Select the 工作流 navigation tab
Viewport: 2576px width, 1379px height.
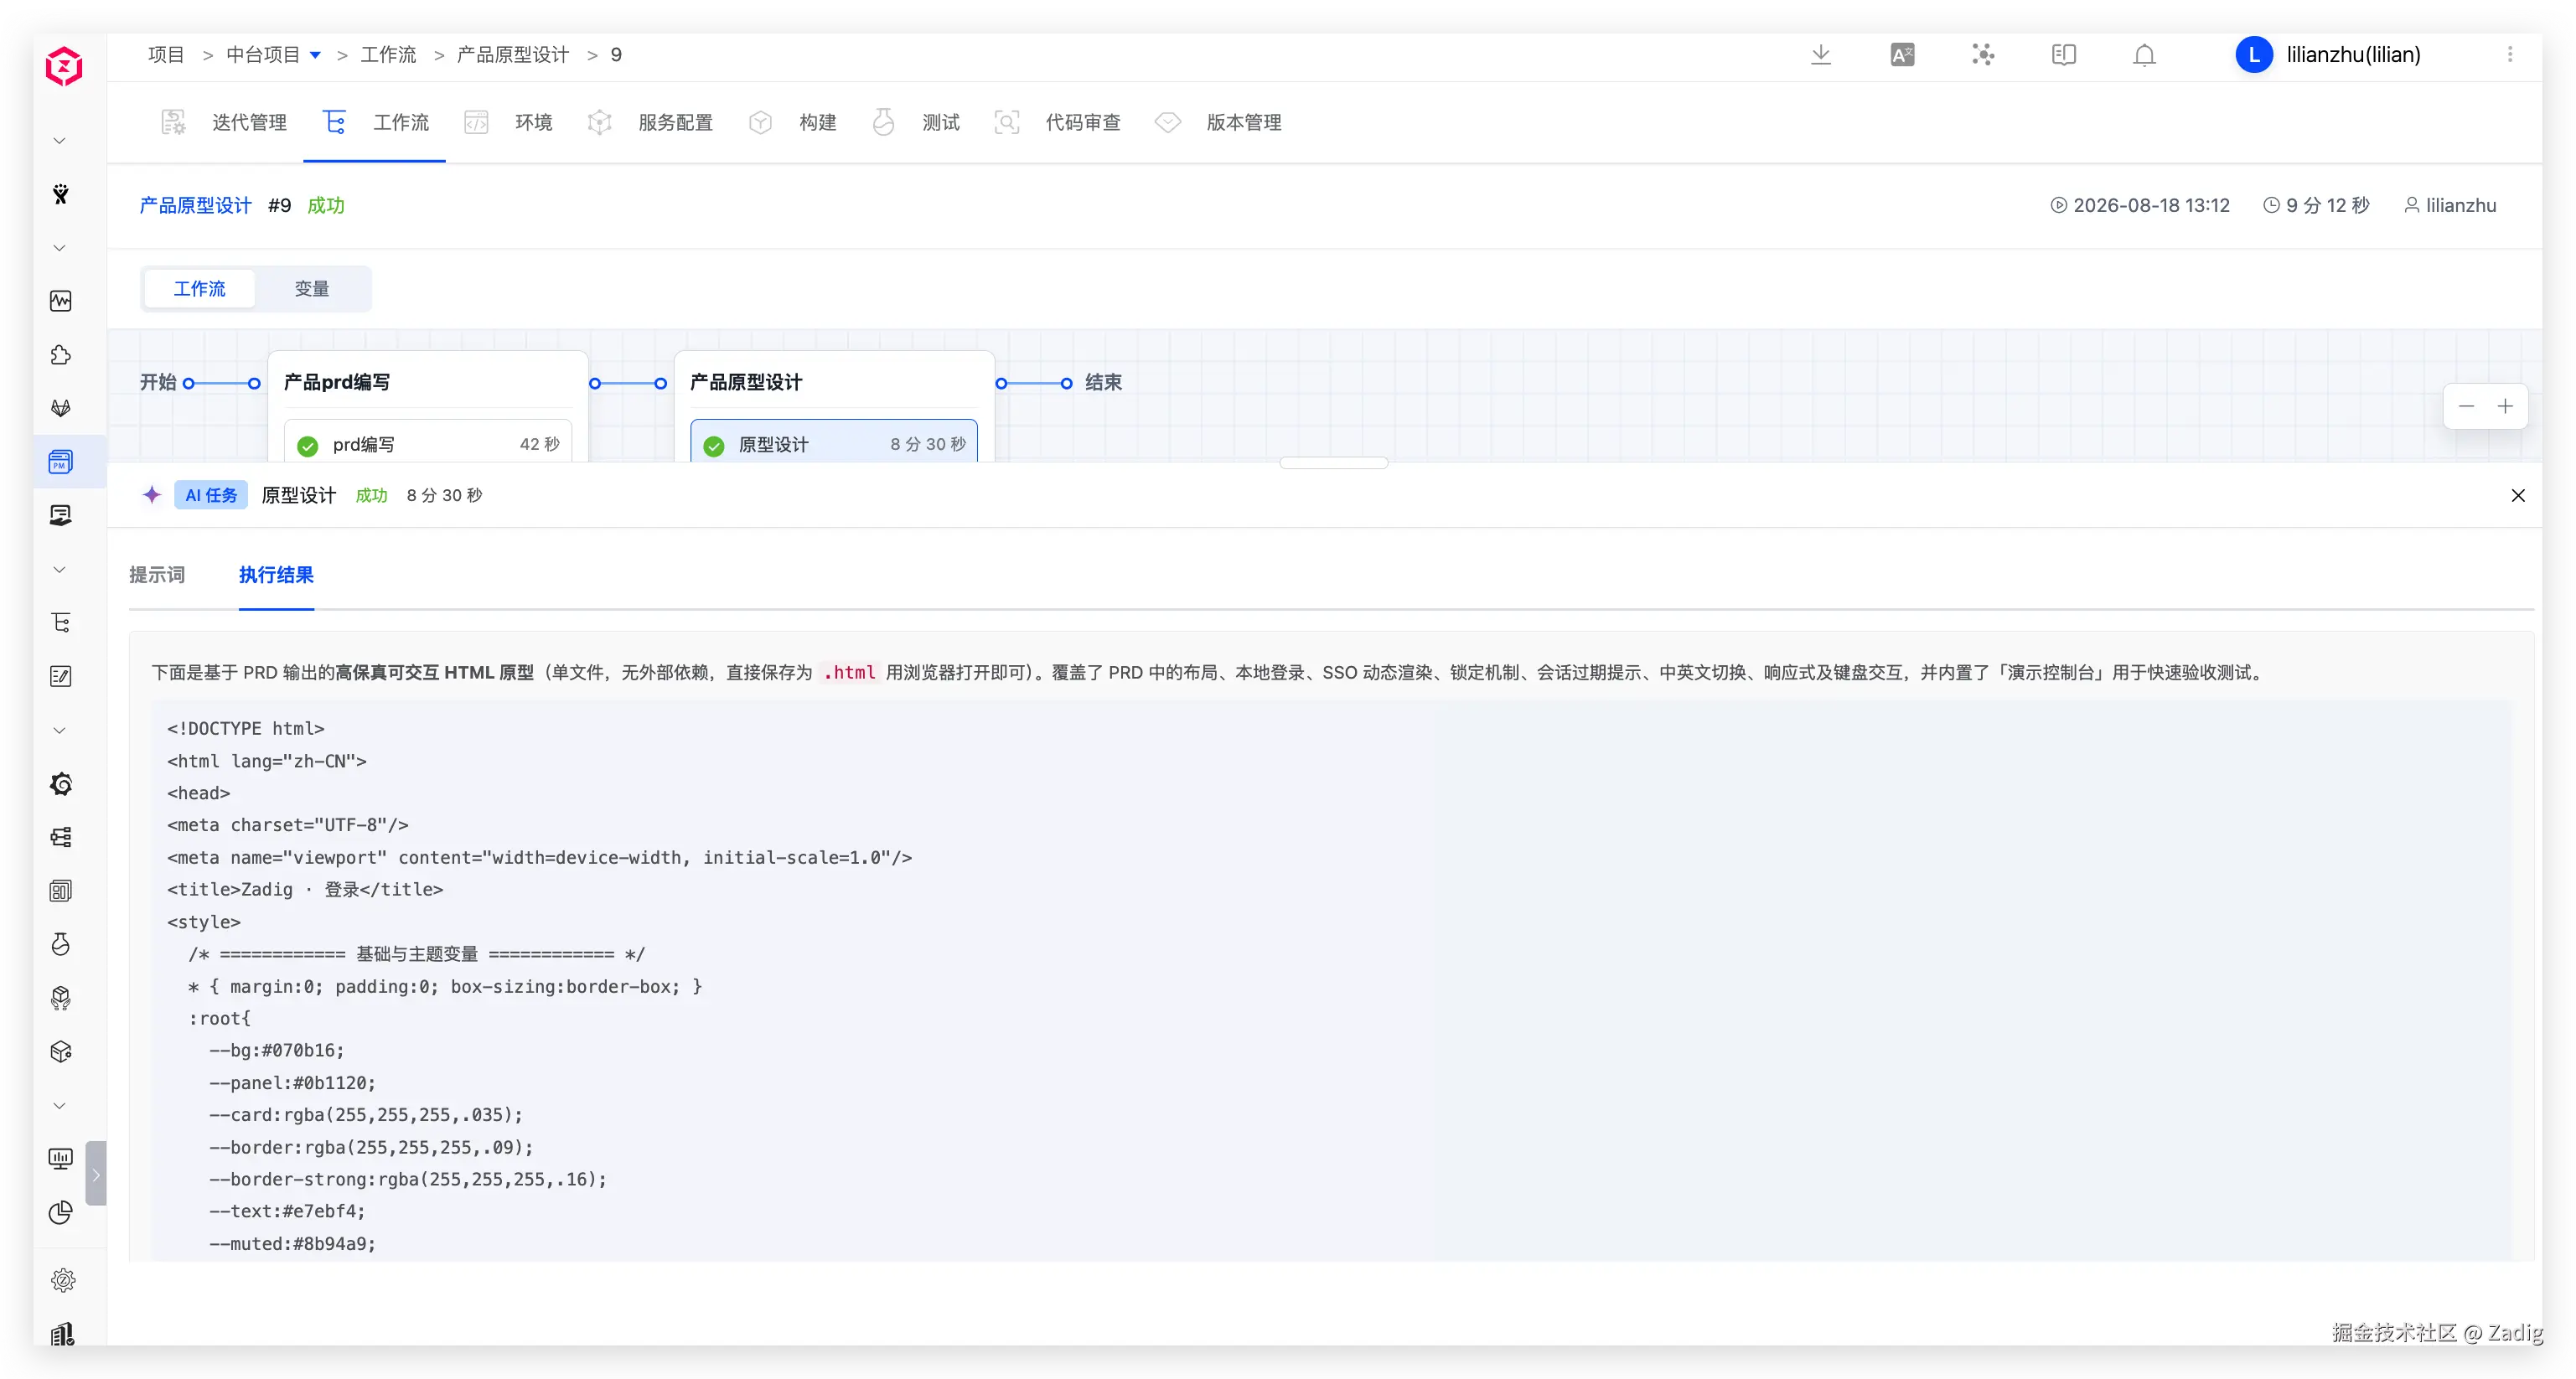tap(375, 123)
